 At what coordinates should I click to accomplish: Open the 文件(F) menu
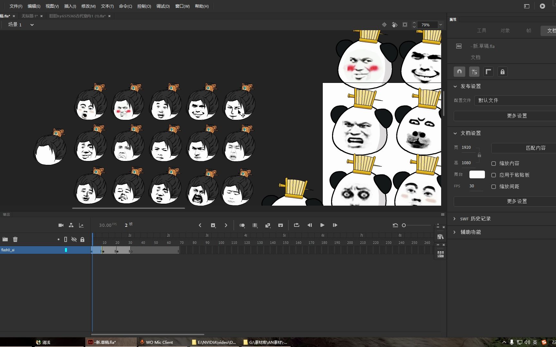point(16,6)
